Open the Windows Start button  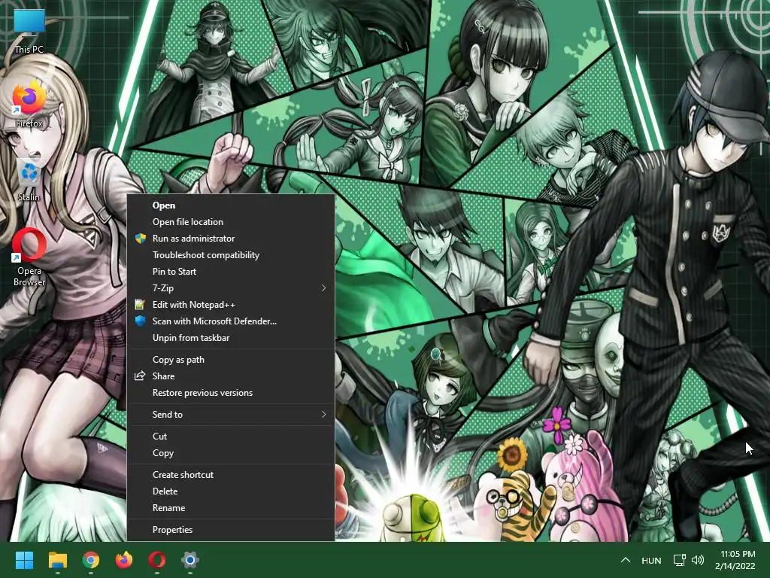[x=25, y=560]
